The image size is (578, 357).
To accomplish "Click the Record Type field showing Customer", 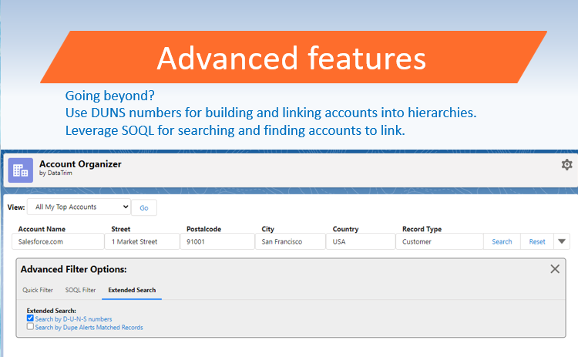I will click(x=439, y=241).
